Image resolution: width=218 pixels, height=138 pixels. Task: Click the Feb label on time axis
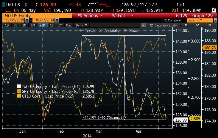click(61, 131)
